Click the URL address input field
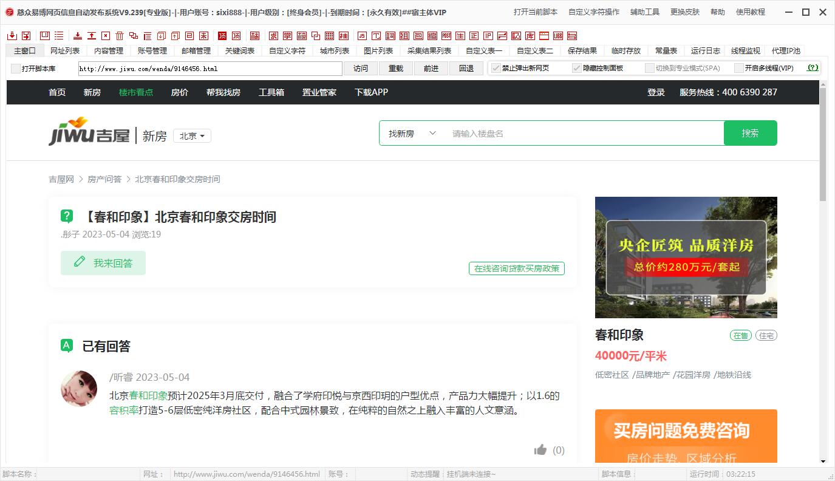Screen dimensions: 835x481 coord(210,69)
